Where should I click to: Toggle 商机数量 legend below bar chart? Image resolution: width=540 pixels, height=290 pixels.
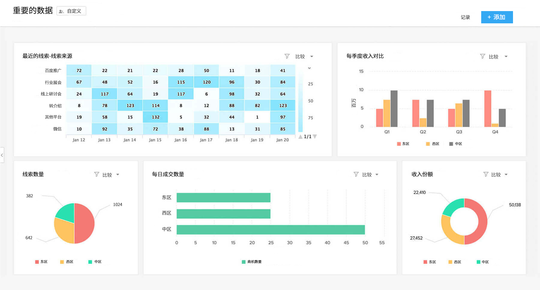click(251, 261)
